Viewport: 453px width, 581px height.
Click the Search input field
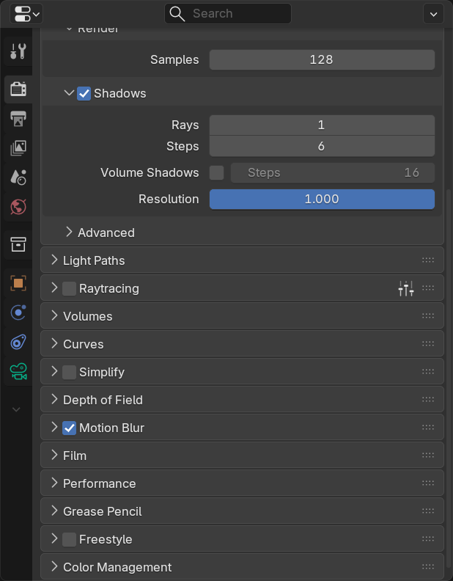coord(228,14)
